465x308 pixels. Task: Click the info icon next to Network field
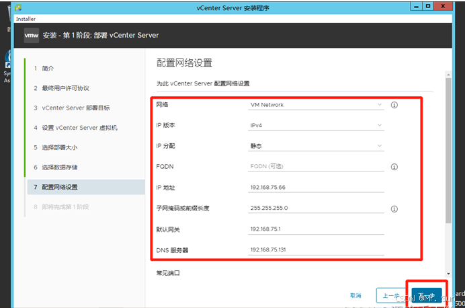click(x=394, y=105)
